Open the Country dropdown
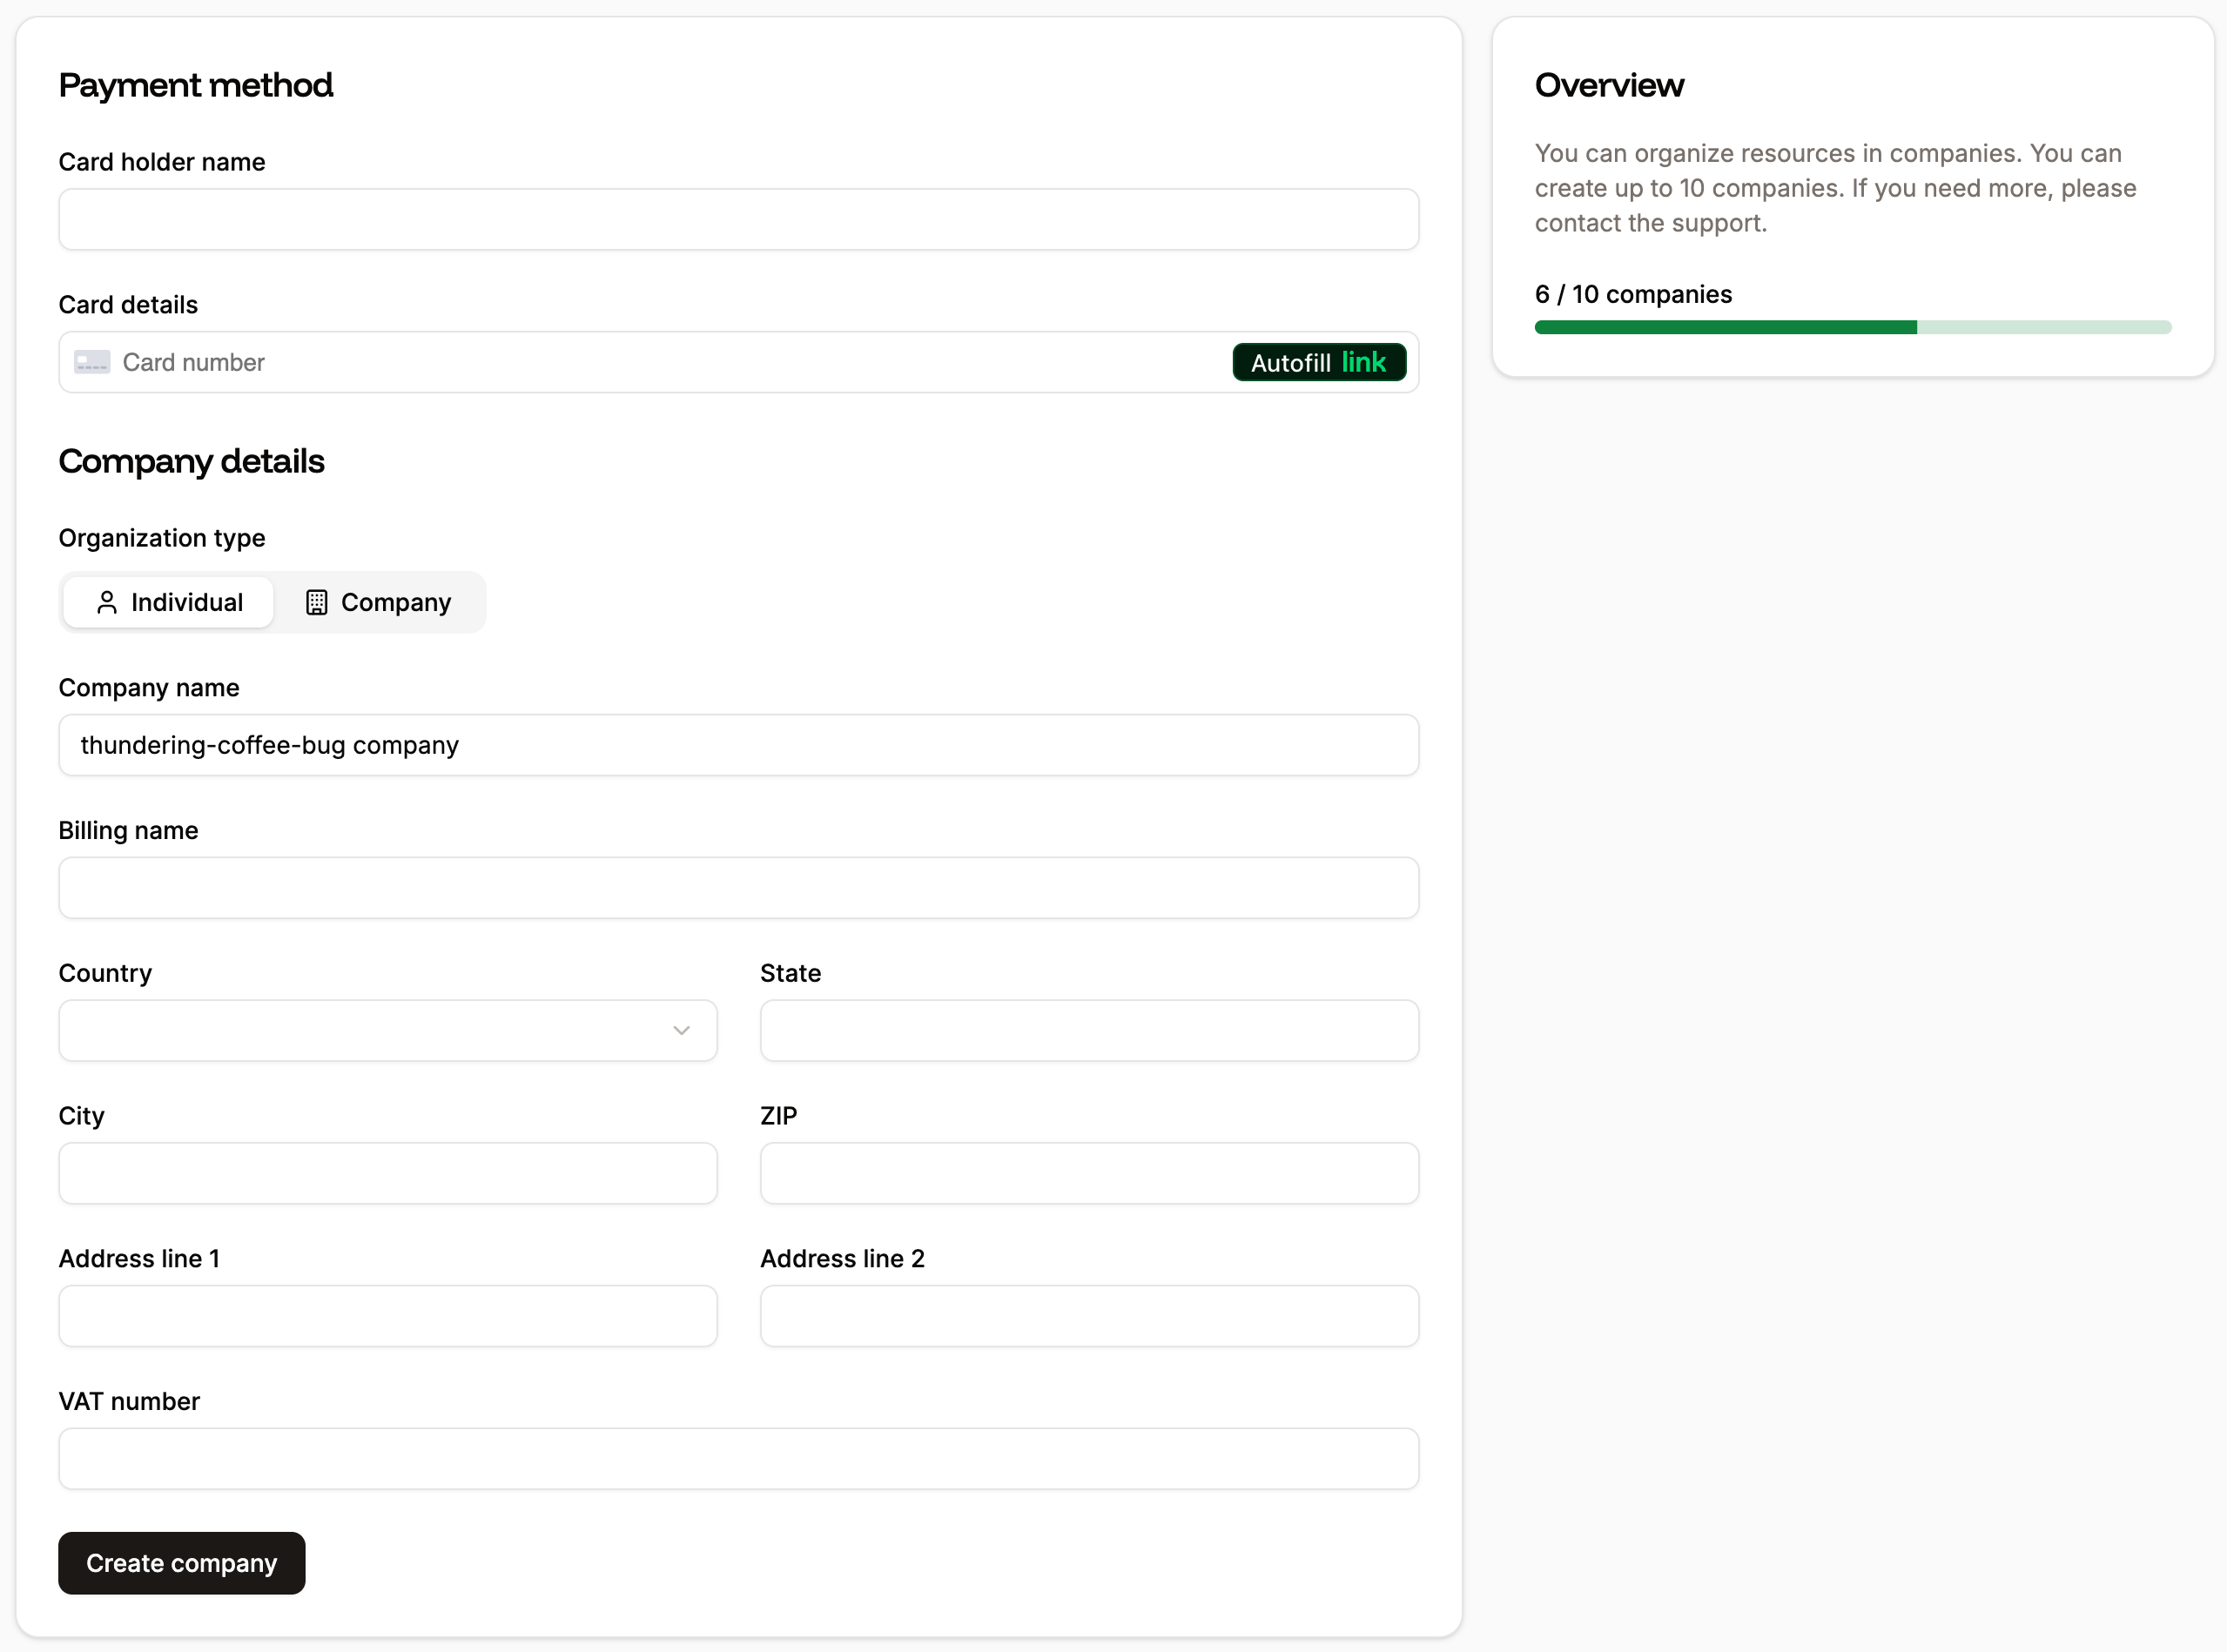This screenshot has height=1652, width=2227. (388, 1030)
